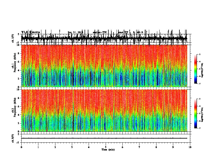Click the ch.2 spectrogram color scale bar
Screen dimensions: 214x165
coord(195,114)
